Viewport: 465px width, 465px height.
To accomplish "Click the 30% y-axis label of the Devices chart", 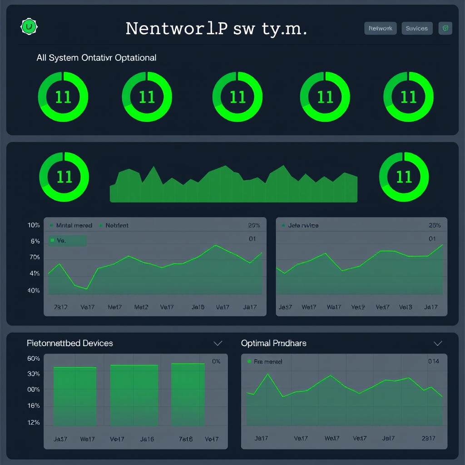I will point(34,374).
